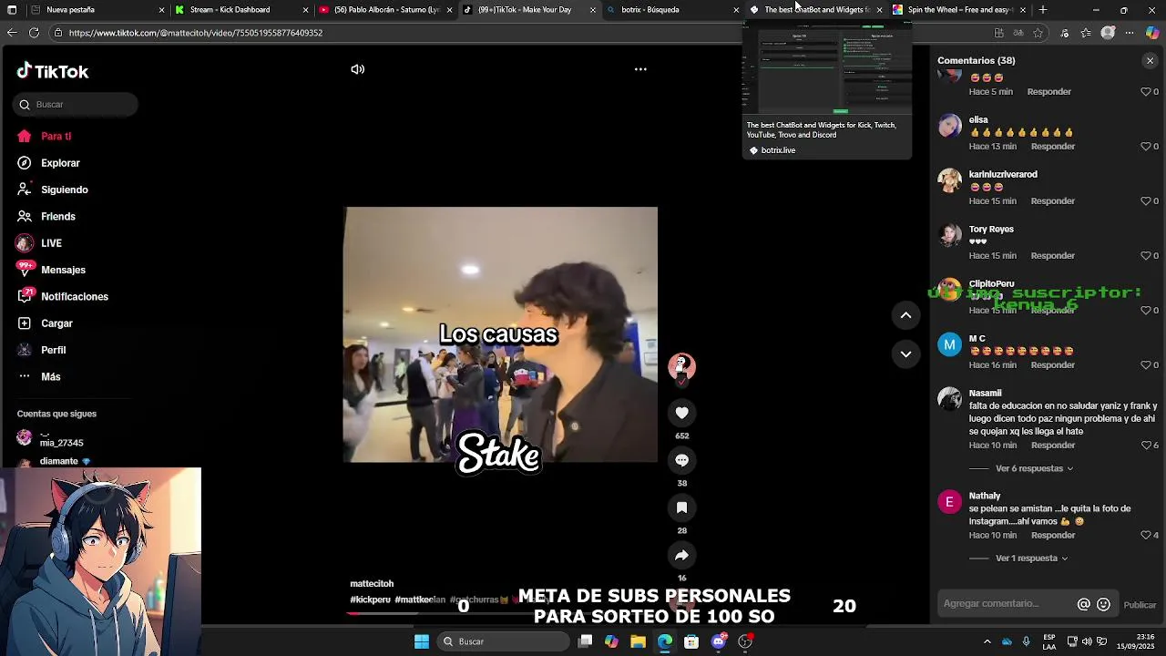Open the video comments bubble icon
This screenshot has height=656, width=1166.
click(x=681, y=460)
